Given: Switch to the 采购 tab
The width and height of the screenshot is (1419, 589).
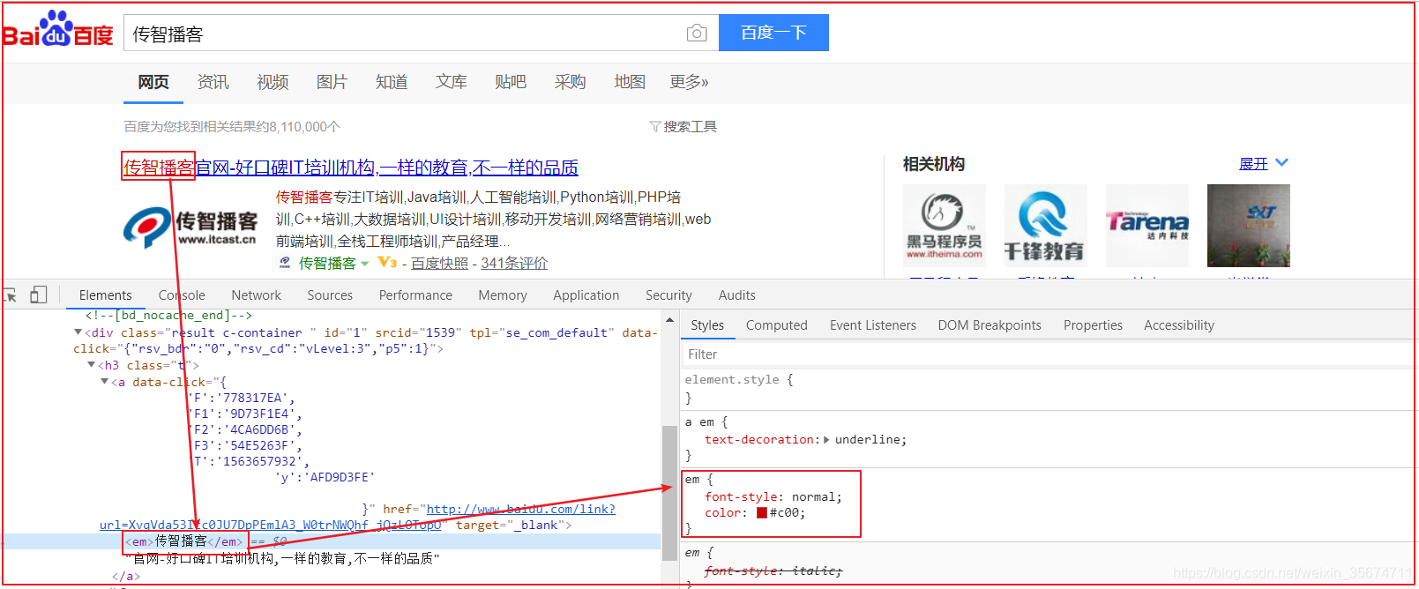Looking at the screenshot, I should point(570,82).
